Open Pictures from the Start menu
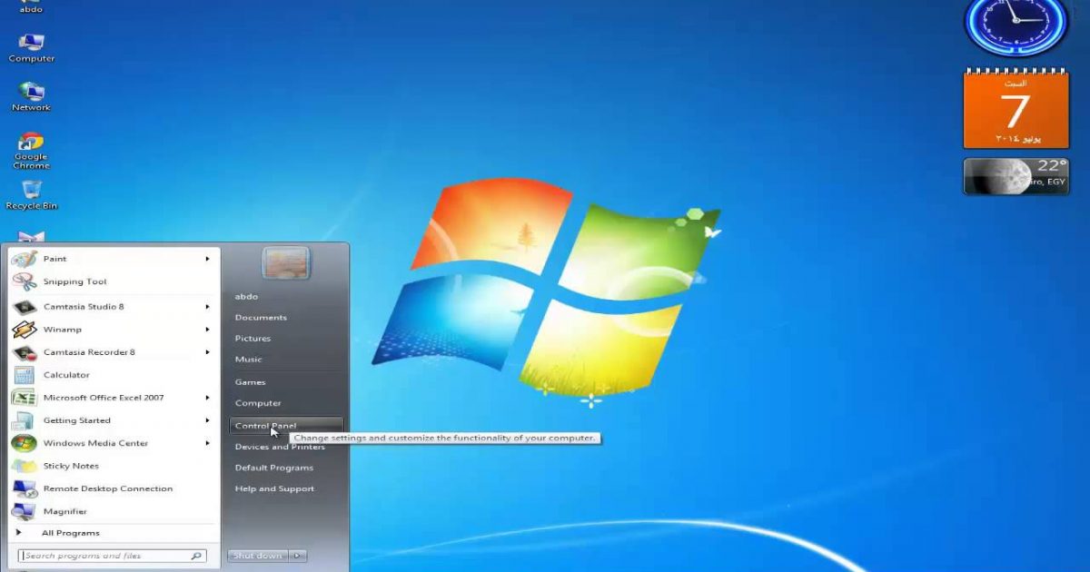Screen dimensions: 1090x572 253,339
